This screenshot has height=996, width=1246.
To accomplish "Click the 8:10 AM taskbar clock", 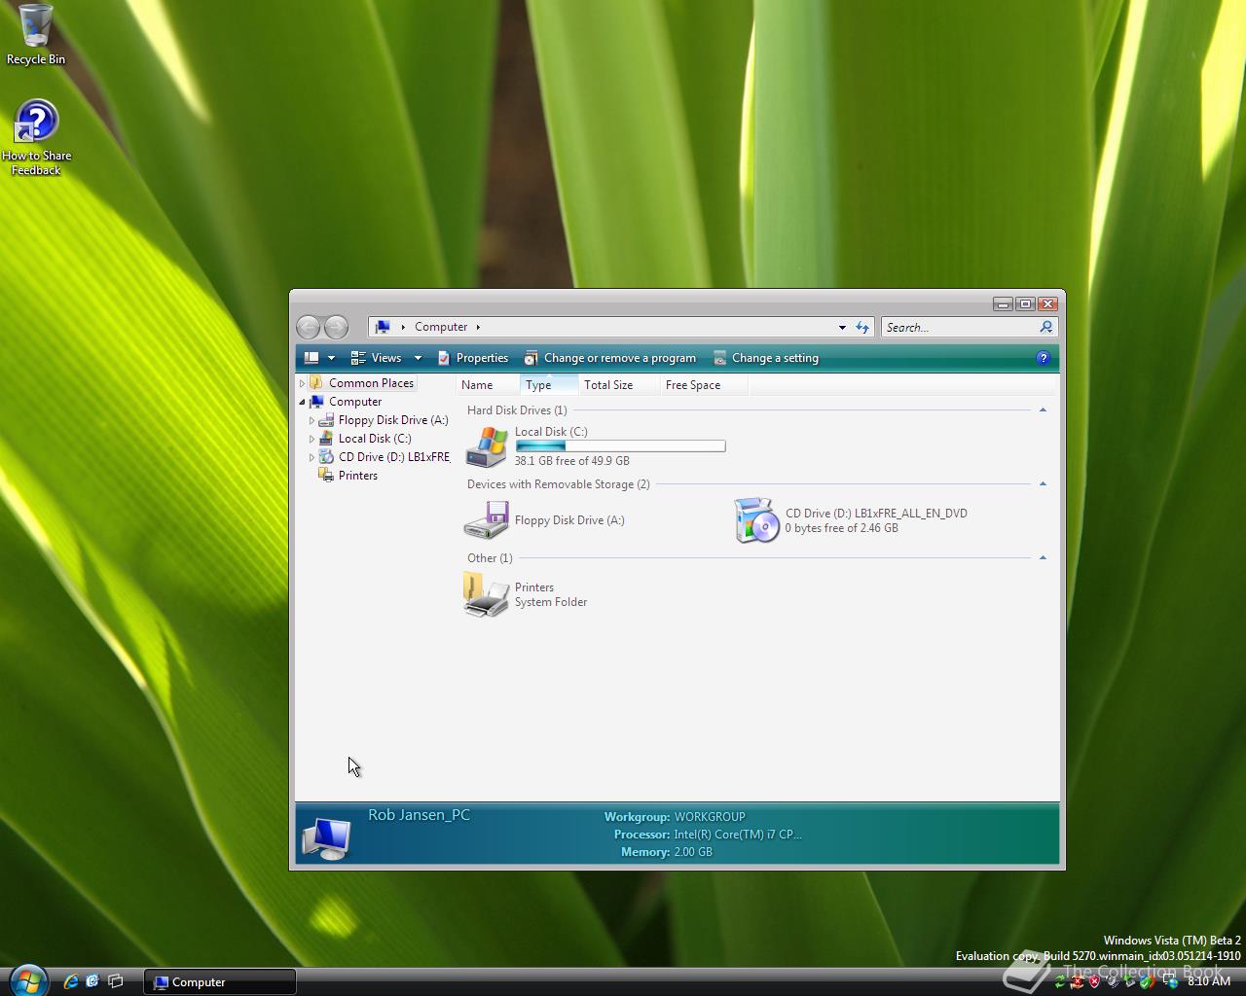I will (x=1209, y=981).
